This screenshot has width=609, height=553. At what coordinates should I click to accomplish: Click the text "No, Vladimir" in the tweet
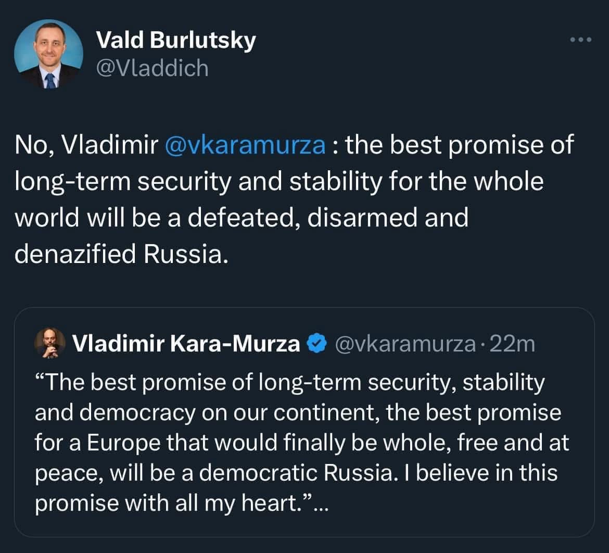click(86, 145)
